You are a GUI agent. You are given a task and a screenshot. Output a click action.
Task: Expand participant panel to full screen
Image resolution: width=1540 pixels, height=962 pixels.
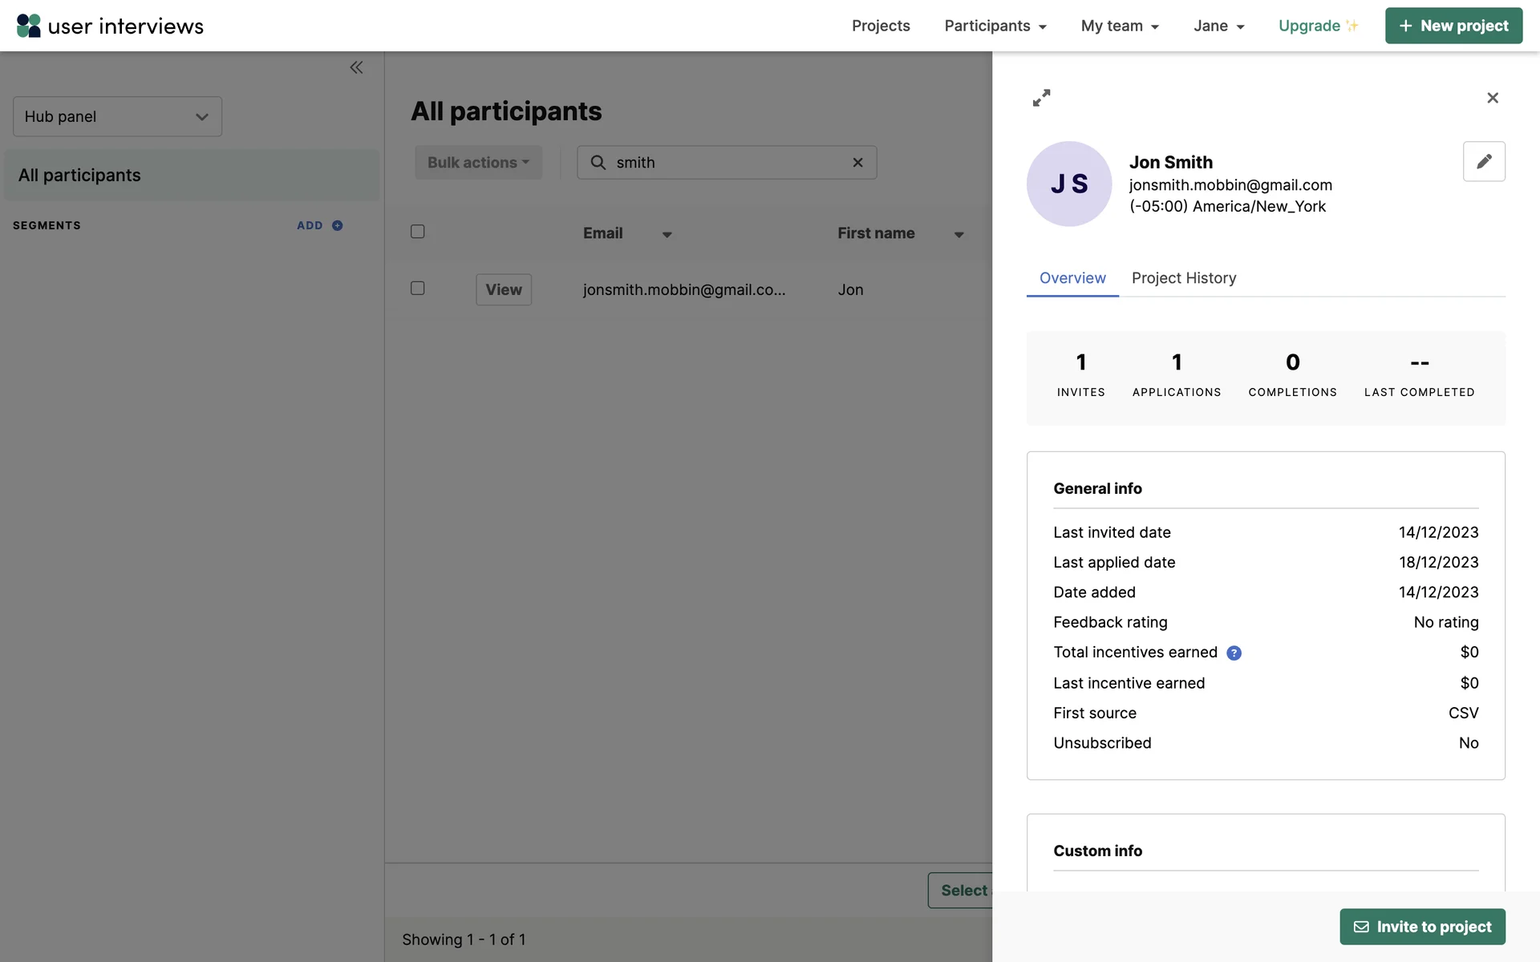tap(1041, 98)
